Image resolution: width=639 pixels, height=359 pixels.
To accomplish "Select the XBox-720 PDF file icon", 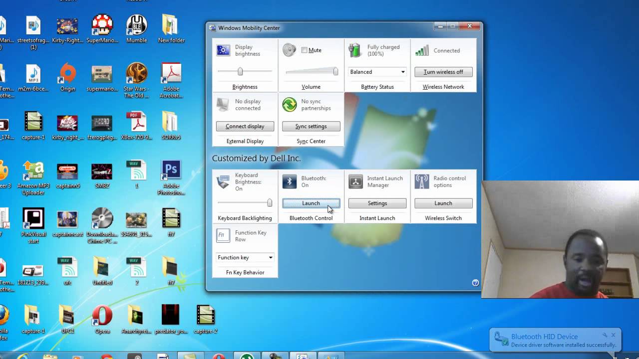I will (x=136, y=126).
